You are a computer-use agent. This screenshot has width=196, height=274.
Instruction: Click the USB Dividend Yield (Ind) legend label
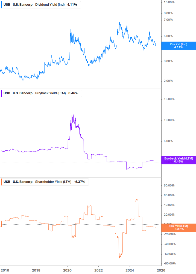(41, 5)
